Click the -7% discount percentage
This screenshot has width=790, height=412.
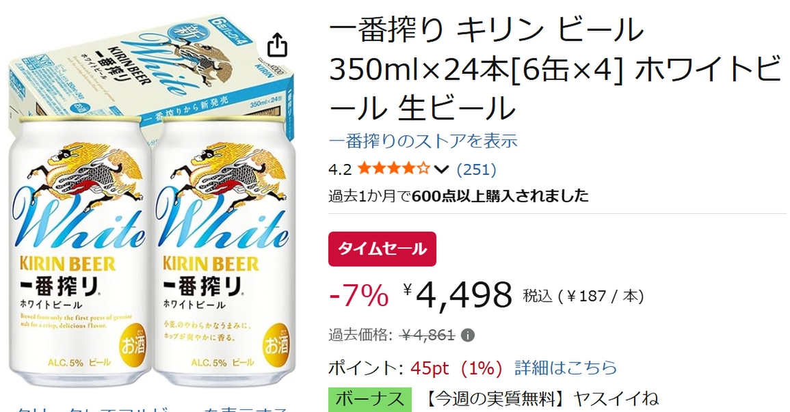pos(358,295)
